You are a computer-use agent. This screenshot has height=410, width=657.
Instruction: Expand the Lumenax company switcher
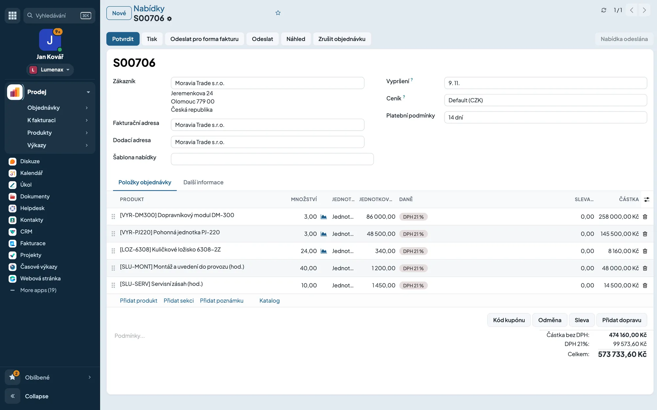pyautogui.click(x=50, y=70)
